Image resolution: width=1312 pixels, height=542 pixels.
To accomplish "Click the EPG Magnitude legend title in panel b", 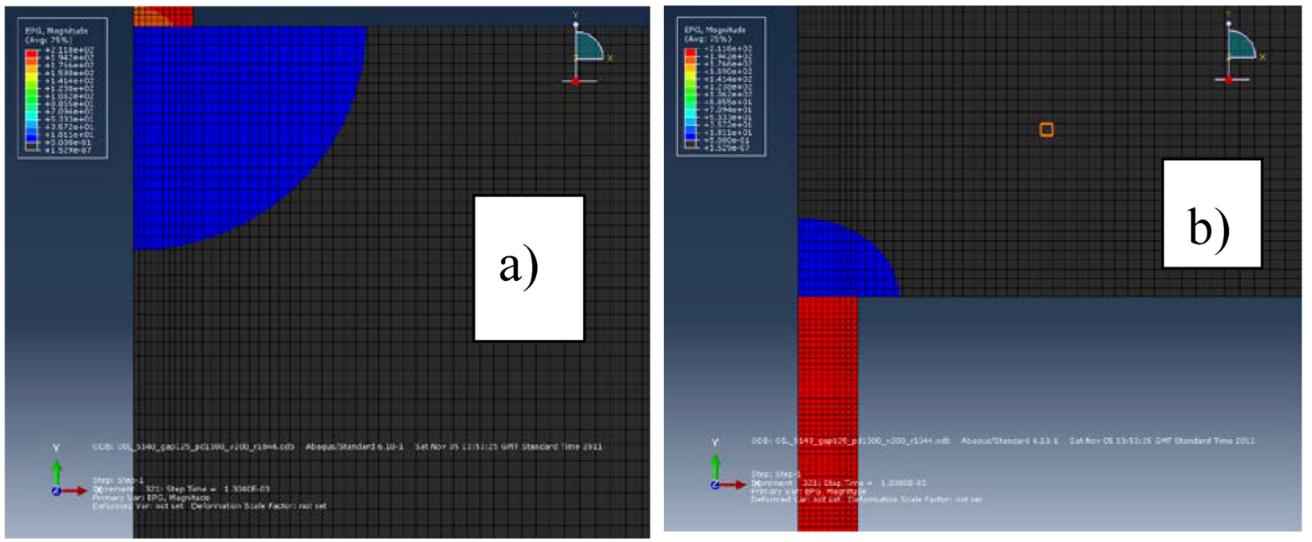I will (x=714, y=34).
